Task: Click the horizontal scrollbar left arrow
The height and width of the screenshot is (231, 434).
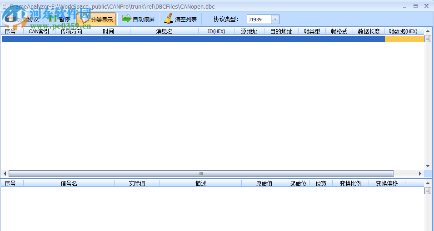Action: coord(5,173)
